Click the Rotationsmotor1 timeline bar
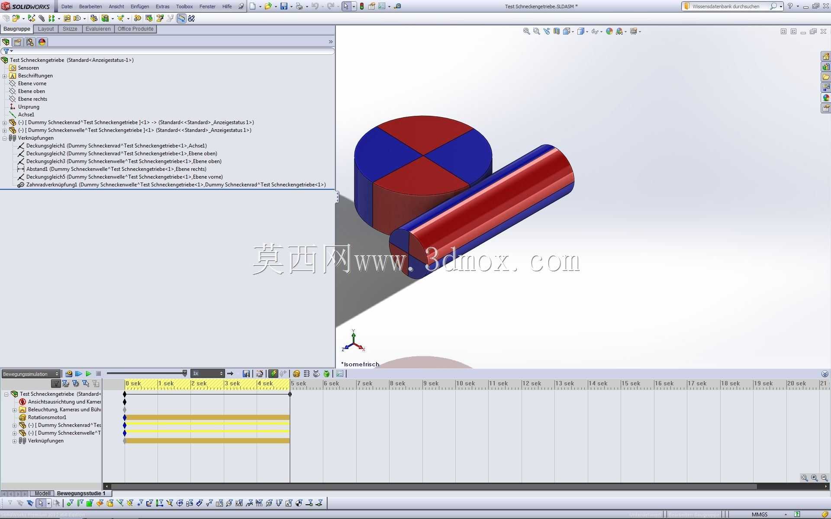 pos(207,417)
